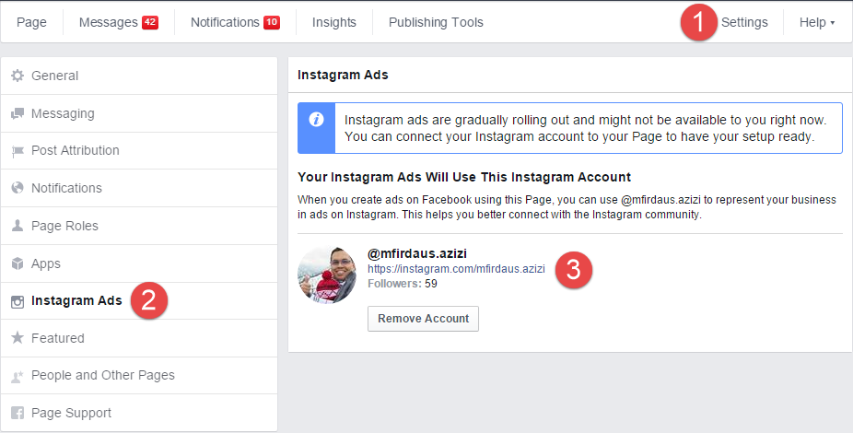Click the Page Roles person icon
The height and width of the screenshot is (433, 853).
click(18, 225)
